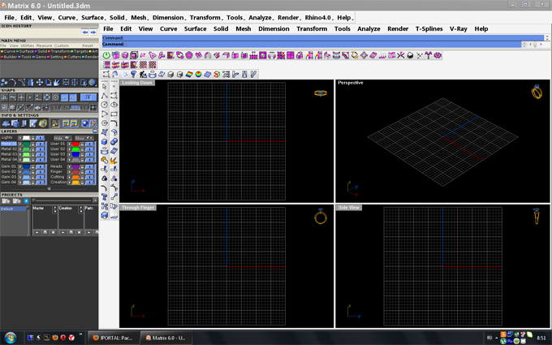Click the icon history forward arrow
This screenshot has height=345, width=552.
coord(93,32)
